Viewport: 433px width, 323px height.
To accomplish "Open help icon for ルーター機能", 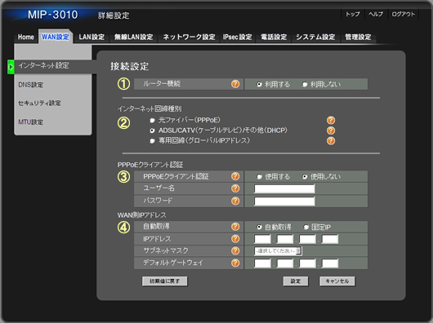I will pyautogui.click(x=235, y=84).
